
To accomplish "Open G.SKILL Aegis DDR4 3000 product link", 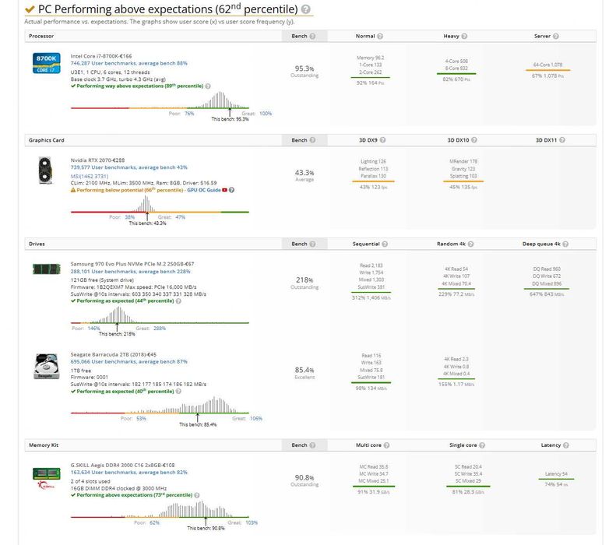I will (x=122, y=466).
